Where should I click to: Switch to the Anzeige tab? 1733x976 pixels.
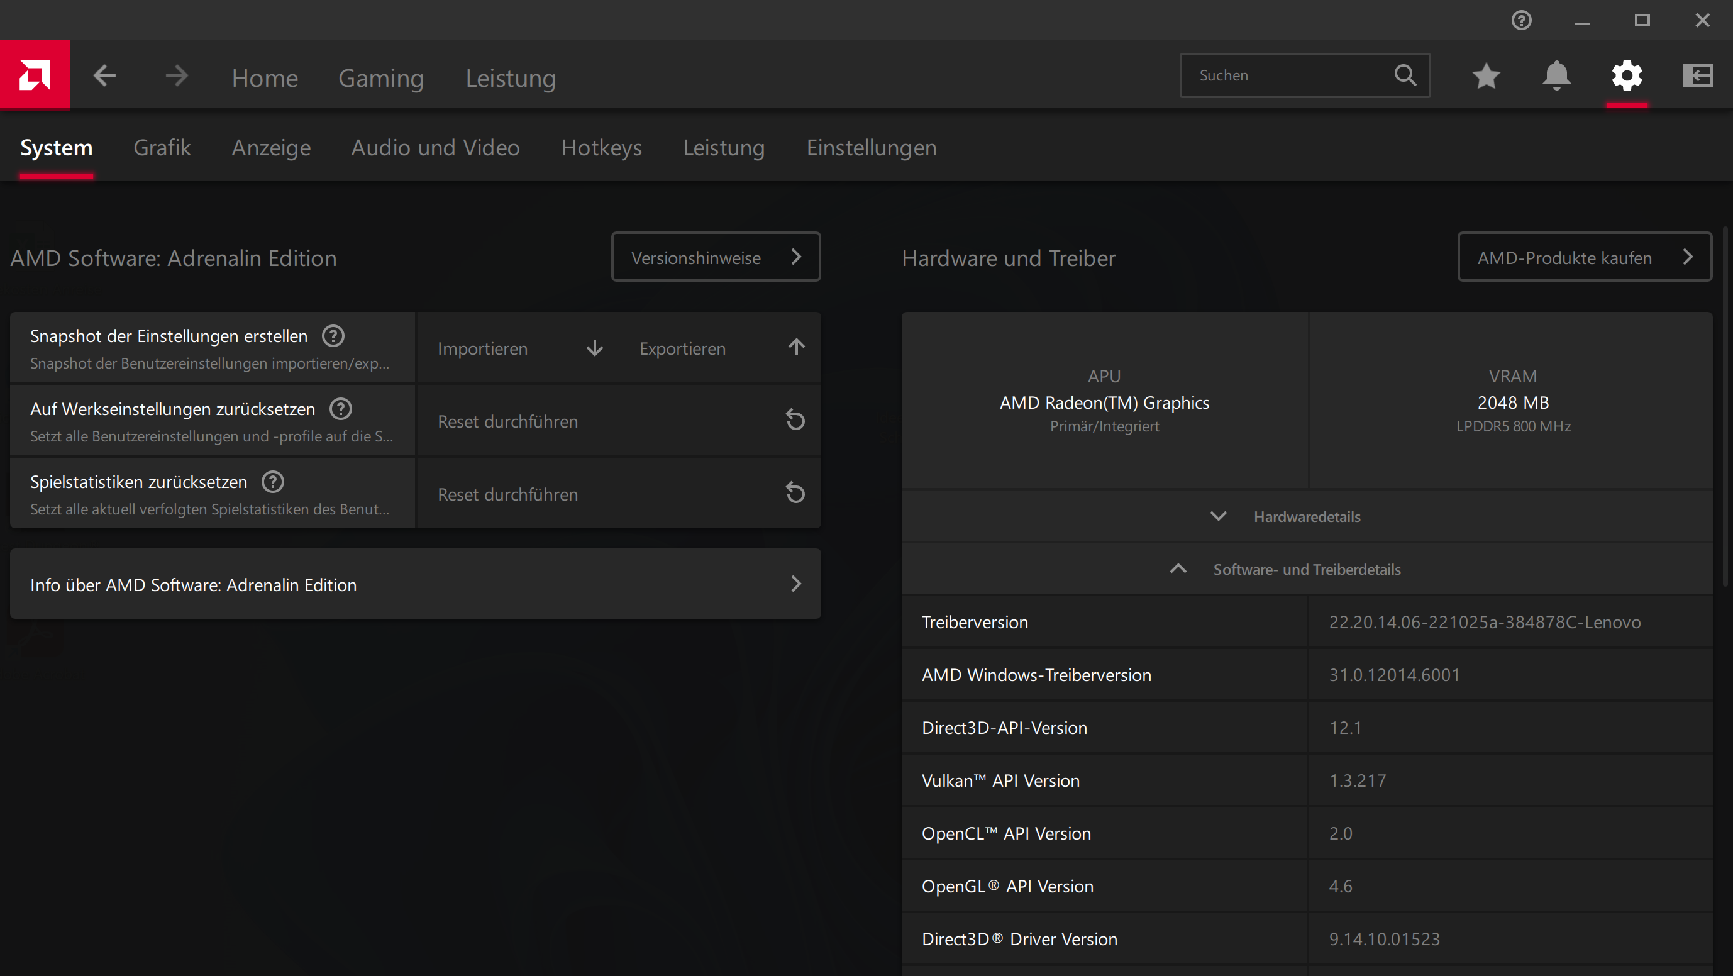tap(271, 147)
